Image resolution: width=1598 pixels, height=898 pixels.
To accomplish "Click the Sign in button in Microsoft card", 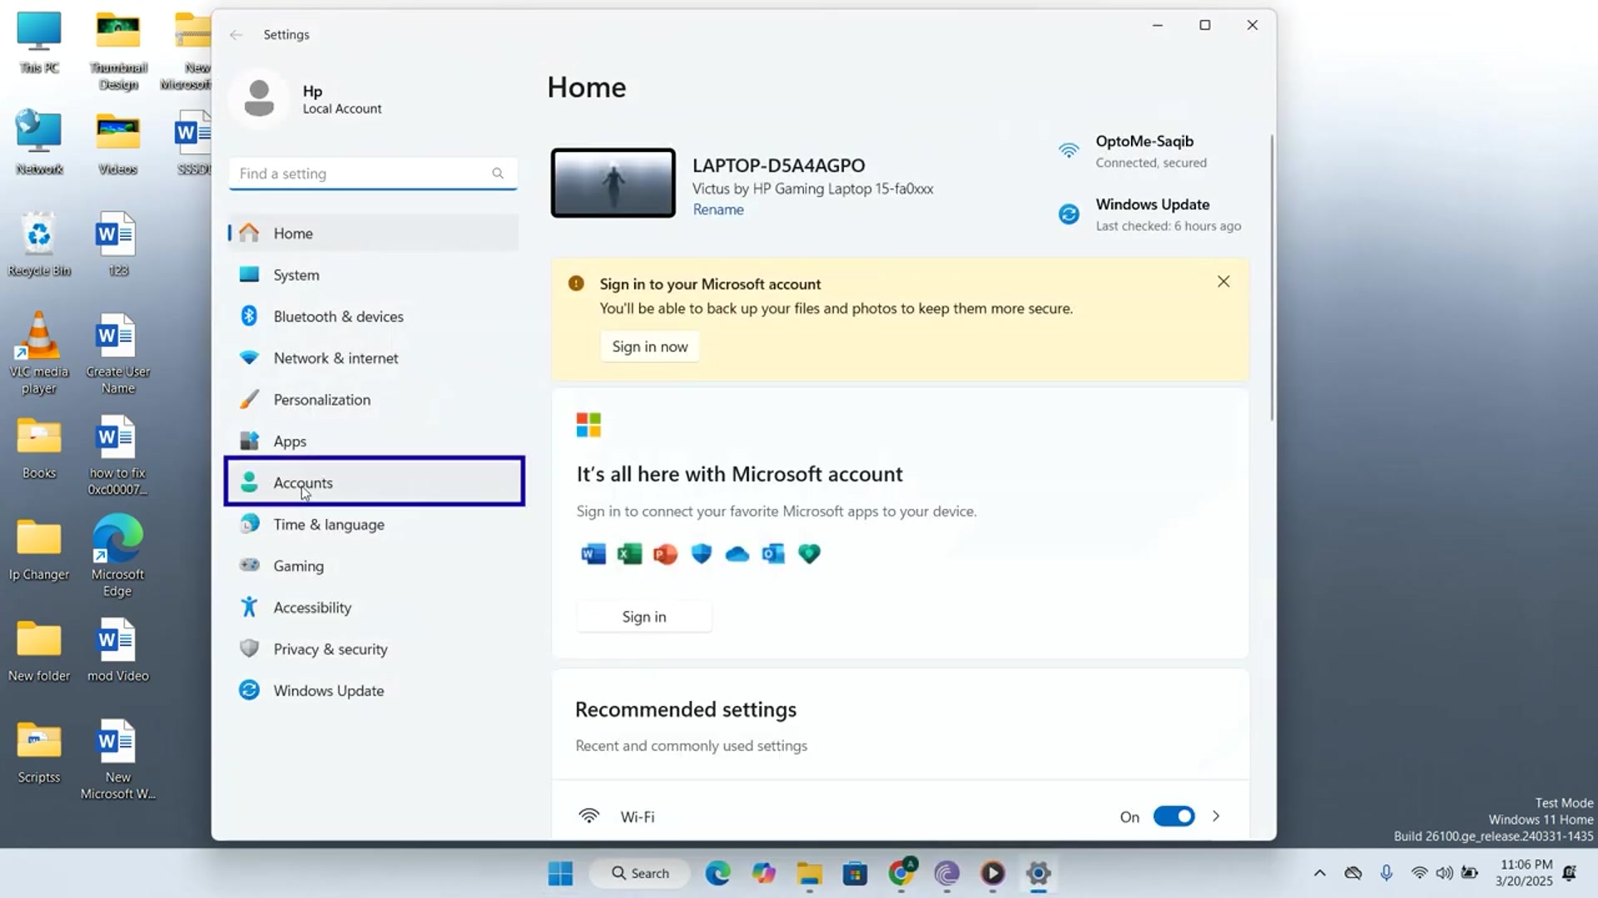I will [644, 616].
